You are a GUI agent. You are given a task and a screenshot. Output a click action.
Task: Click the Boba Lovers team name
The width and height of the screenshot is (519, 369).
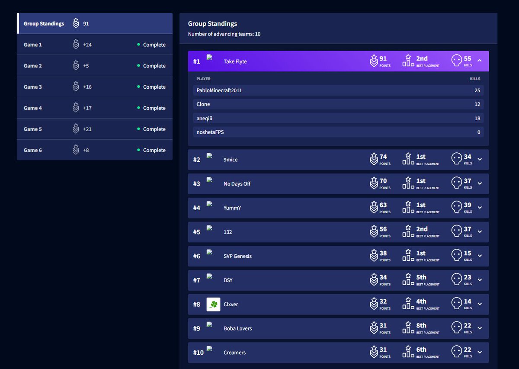[237, 328]
